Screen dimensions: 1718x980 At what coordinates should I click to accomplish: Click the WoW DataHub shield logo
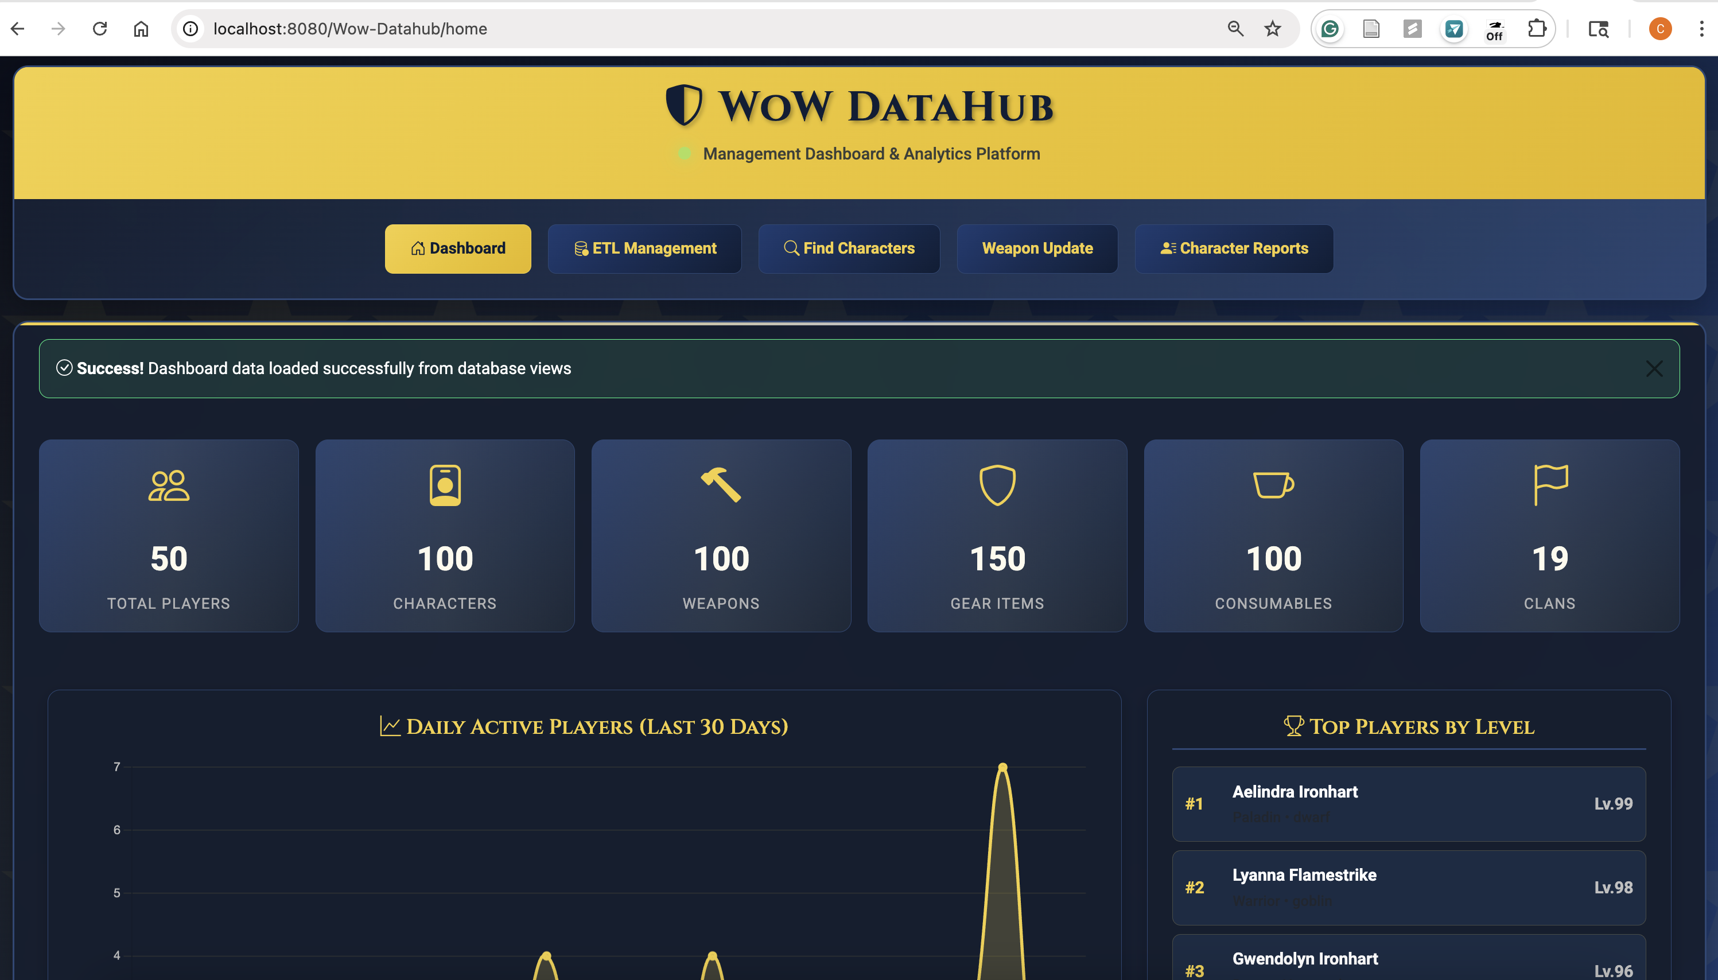pyautogui.click(x=684, y=105)
